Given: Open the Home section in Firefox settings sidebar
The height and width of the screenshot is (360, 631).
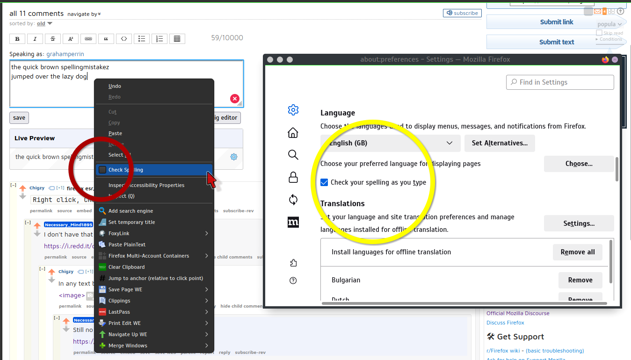Looking at the screenshot, I should (293, 133).
